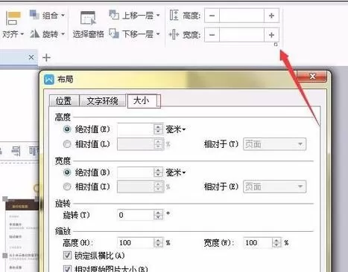The width and height of the screenshot is (348, 272).
Task: Click the width (宽度) icon in ribbon
Action: click(174, 34)
